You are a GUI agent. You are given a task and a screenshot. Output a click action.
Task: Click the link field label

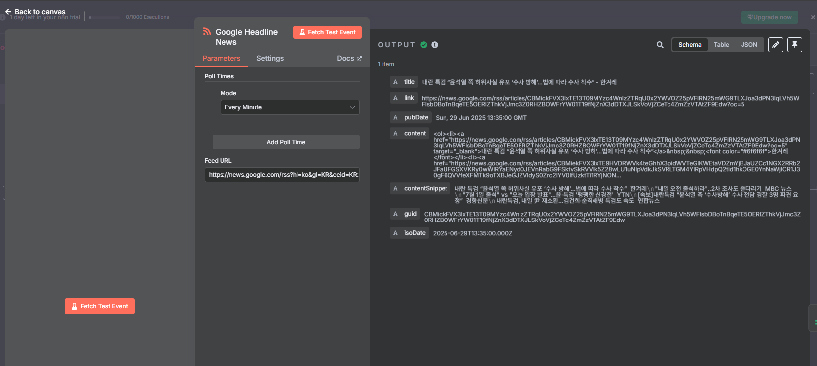coord(409,98)
